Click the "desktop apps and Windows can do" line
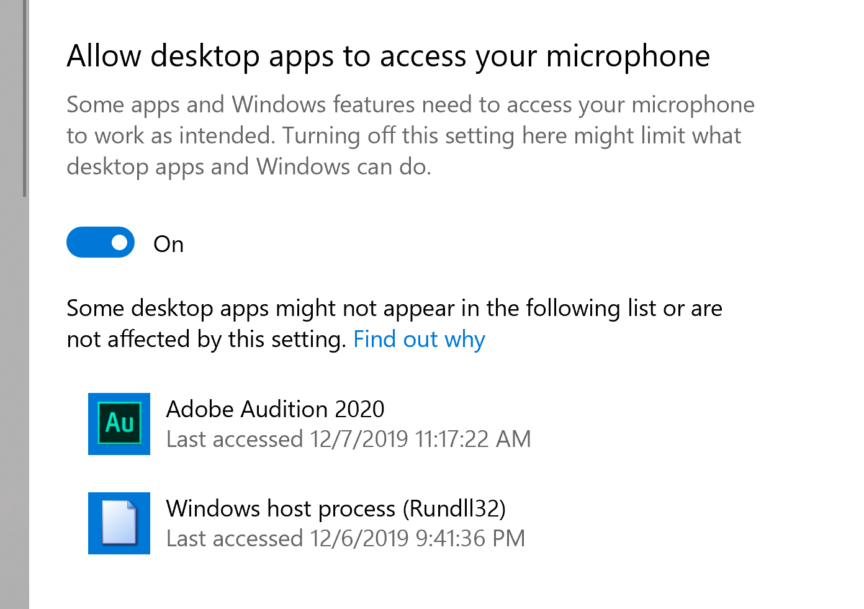This screenshot has width=864, height=609. (248, 167)
